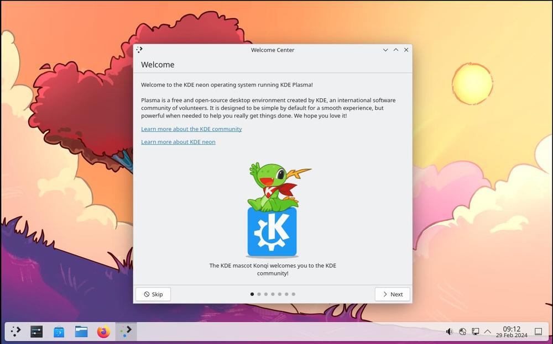Open Welcome Center window menu icon
Screen dimensions: 553x344
[x=139, y=50]
